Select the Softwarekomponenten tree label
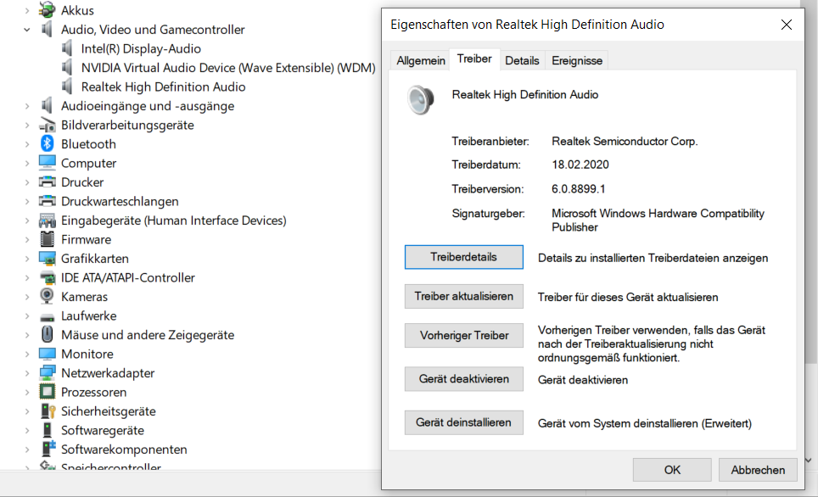 tap(124, 449)
